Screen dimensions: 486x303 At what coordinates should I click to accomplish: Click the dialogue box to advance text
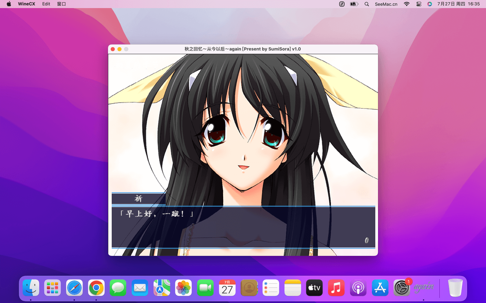[x=243, y=227]
